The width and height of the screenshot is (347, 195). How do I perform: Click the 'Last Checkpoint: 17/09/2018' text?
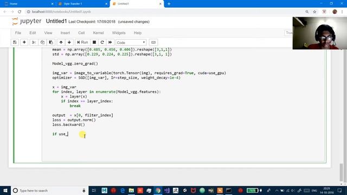92,22
